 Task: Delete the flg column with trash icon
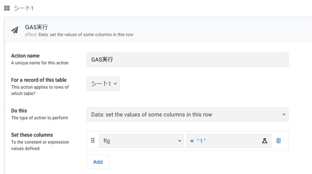coord(279,141)
